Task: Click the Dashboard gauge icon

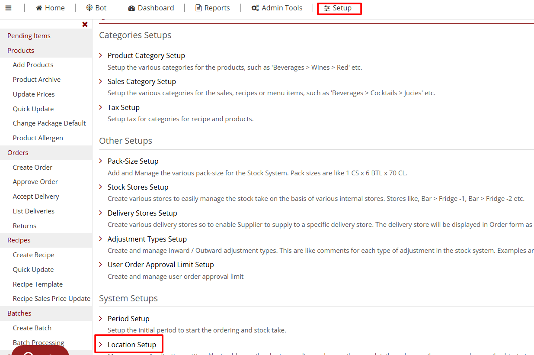Action: click(132, 8)
